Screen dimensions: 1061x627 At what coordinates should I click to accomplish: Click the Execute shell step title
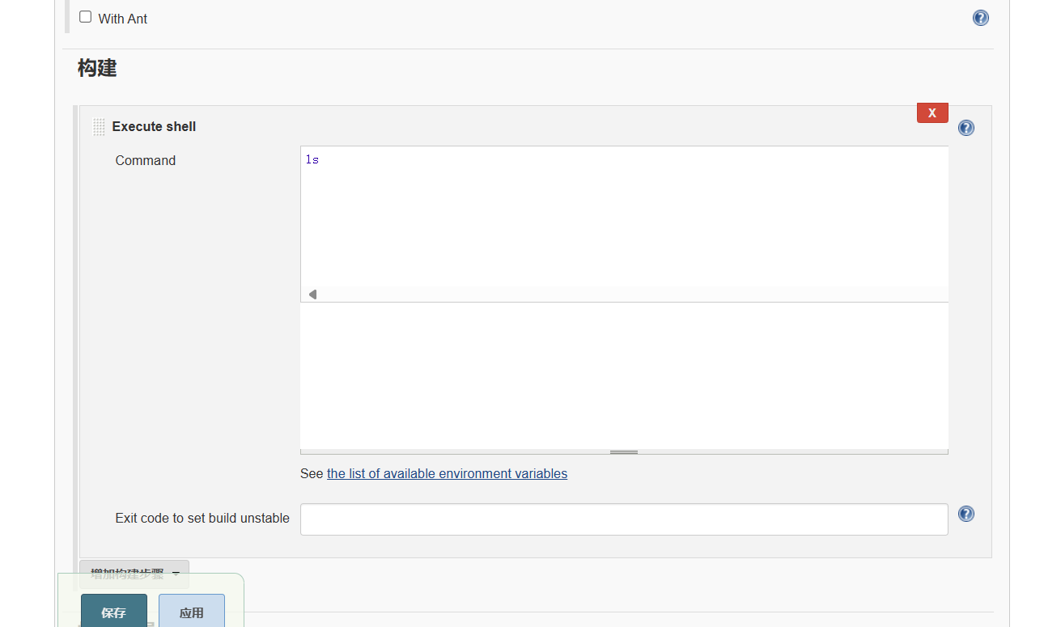154,126
